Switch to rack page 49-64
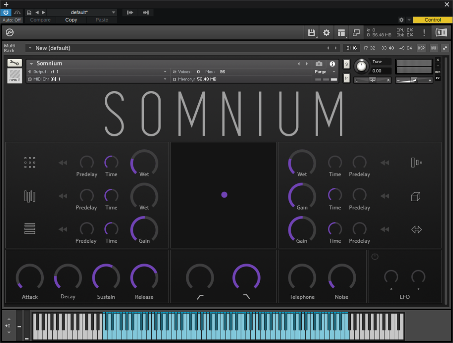 pos(405,48)
